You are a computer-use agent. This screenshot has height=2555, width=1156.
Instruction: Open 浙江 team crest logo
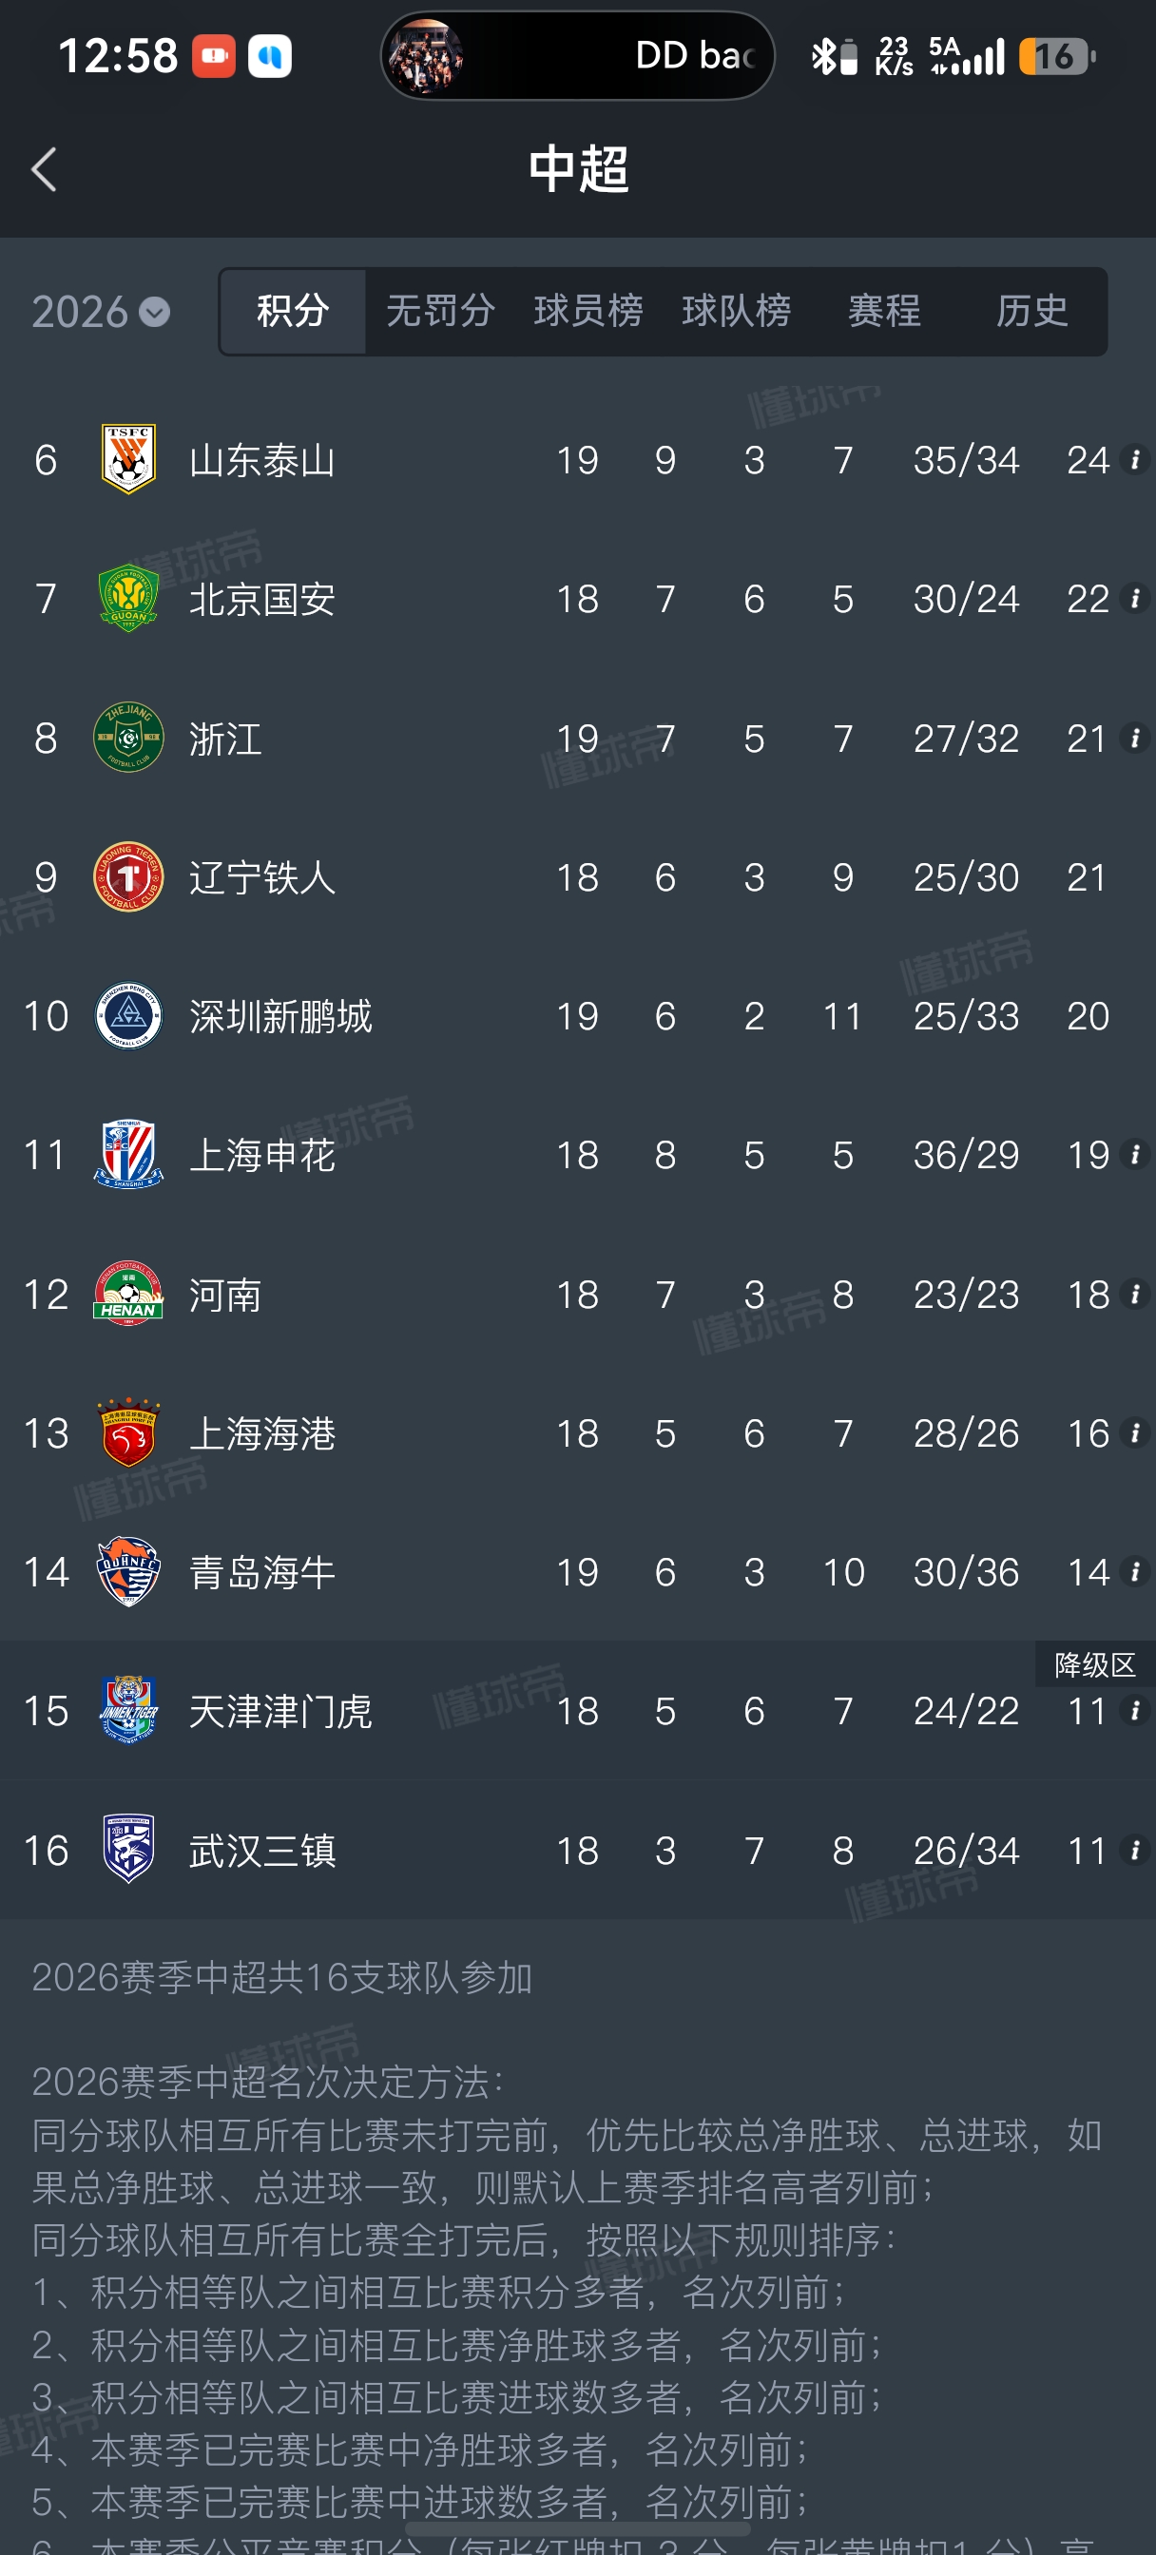128,738
